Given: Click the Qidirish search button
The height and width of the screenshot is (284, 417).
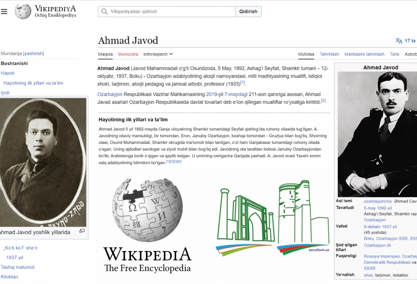Looking at the screenshot, I should pyautogui.click(x=248, y=11).
